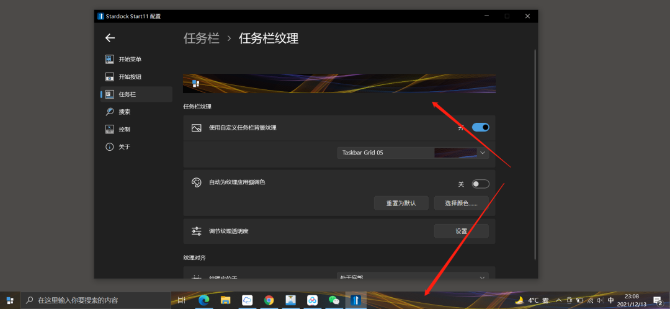Click the sliders icon beside transparency option

pyautogui.click(x=196, y=231)
